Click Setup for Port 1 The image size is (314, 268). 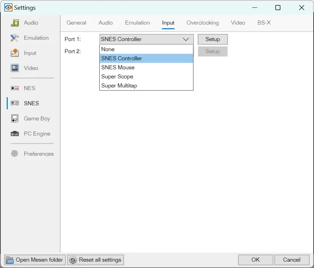[x=213, y=39]
